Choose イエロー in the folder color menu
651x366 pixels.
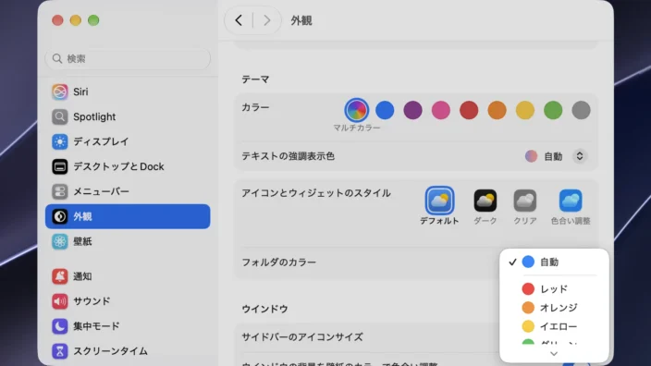click(554, 326)
